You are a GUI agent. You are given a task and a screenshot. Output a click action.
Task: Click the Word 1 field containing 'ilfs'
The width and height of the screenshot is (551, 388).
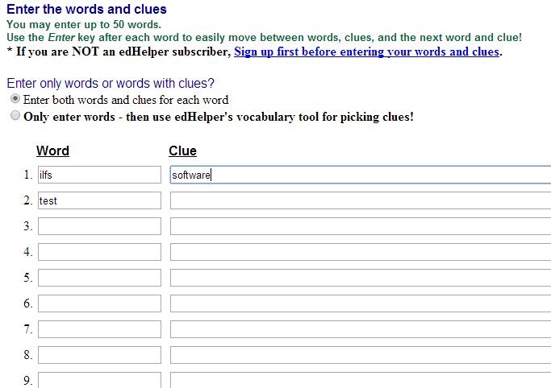click(99, 175)
